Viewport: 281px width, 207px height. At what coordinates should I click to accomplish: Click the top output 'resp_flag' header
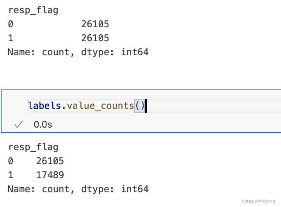[33, 10]
